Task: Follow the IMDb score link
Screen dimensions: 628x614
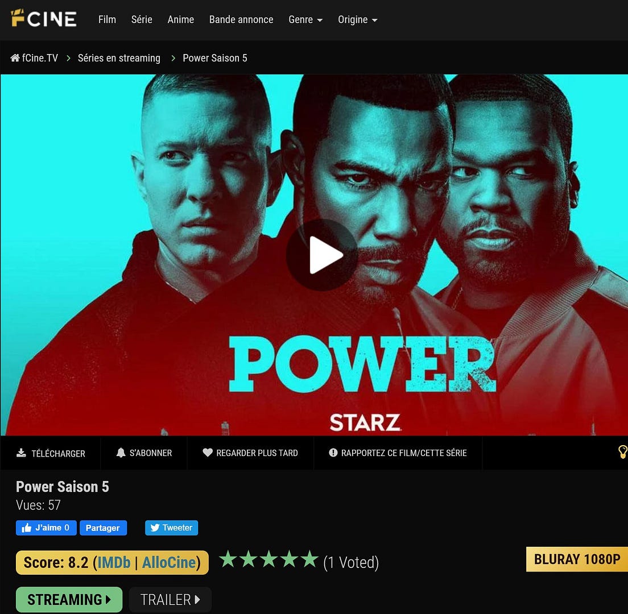Action: point(114,562)
